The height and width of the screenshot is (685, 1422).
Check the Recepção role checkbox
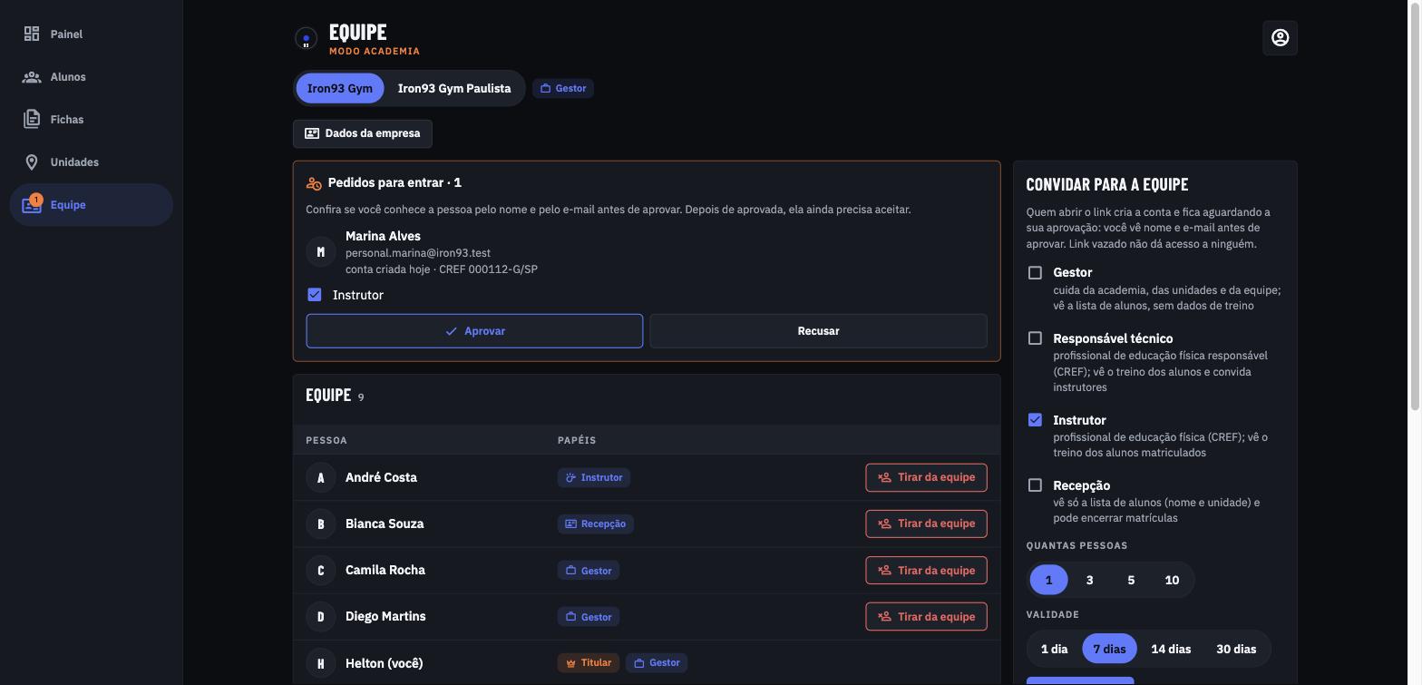pos(1035,485)
